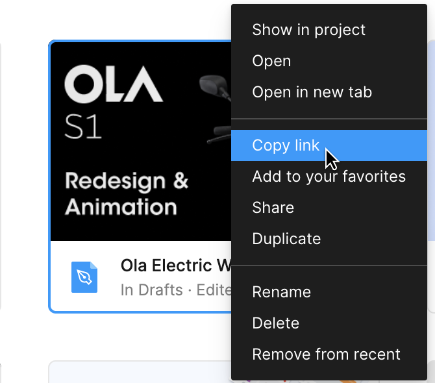This screenshot has width=435, height=383.
Task: Choose Rename from the context menu
Action: coord(329,291)
